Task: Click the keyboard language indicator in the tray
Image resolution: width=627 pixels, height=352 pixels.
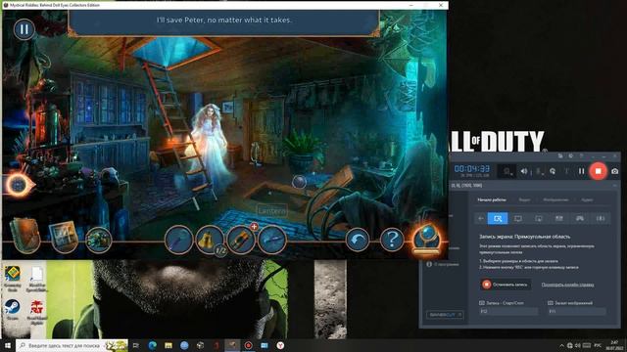Action: (599, 345)
